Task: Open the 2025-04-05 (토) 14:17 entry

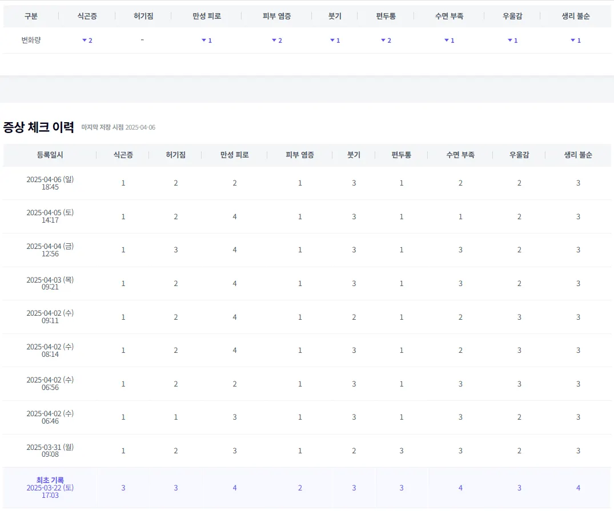Action: (x=50, y=216)
